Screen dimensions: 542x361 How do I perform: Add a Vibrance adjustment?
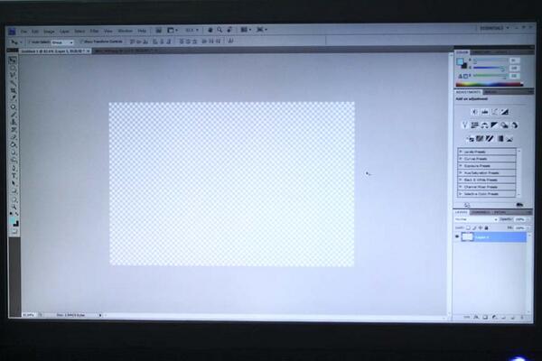pyautogui.click(x=465, y=125)
